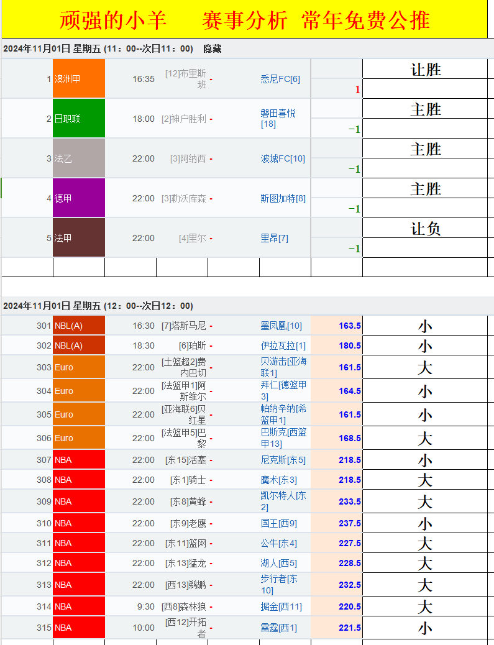Open the 悉尼FC[6] team link
Image resolution: width=494 pixels, height=645 pixels.
point(280,79)
